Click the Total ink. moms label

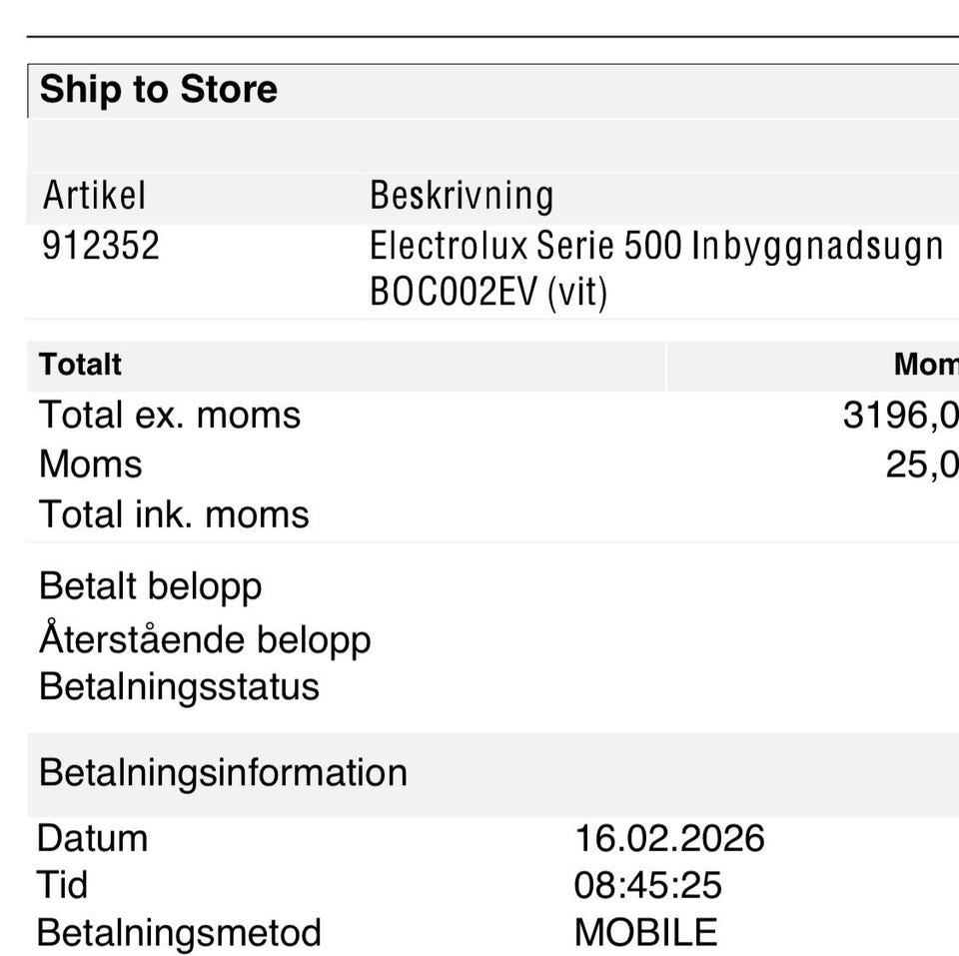174,514
